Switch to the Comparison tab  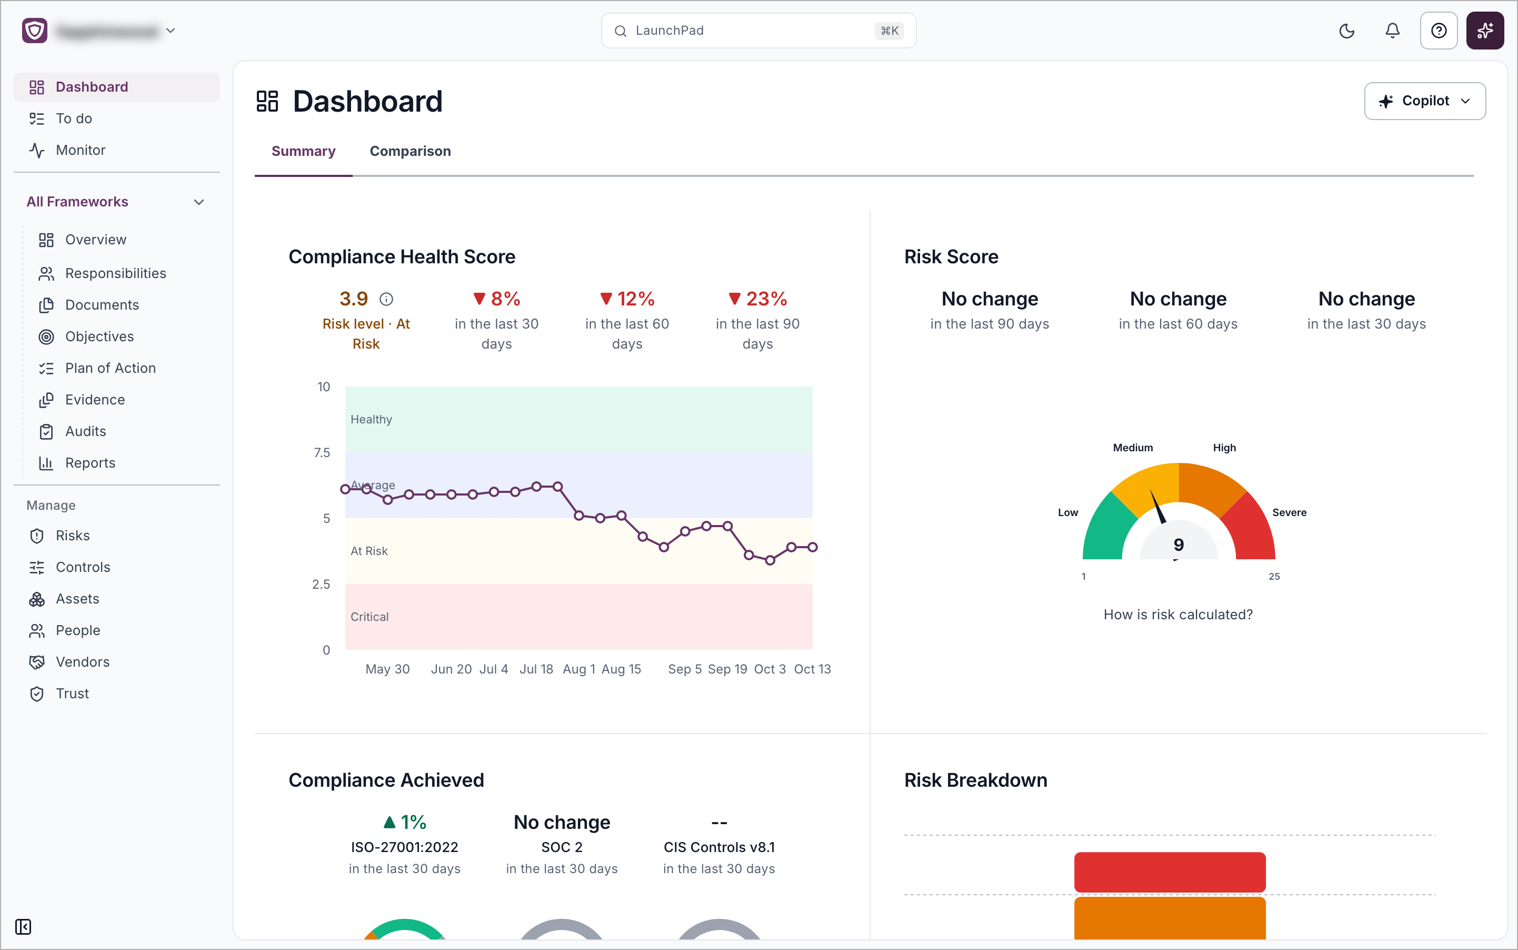[x=410, y=151]
